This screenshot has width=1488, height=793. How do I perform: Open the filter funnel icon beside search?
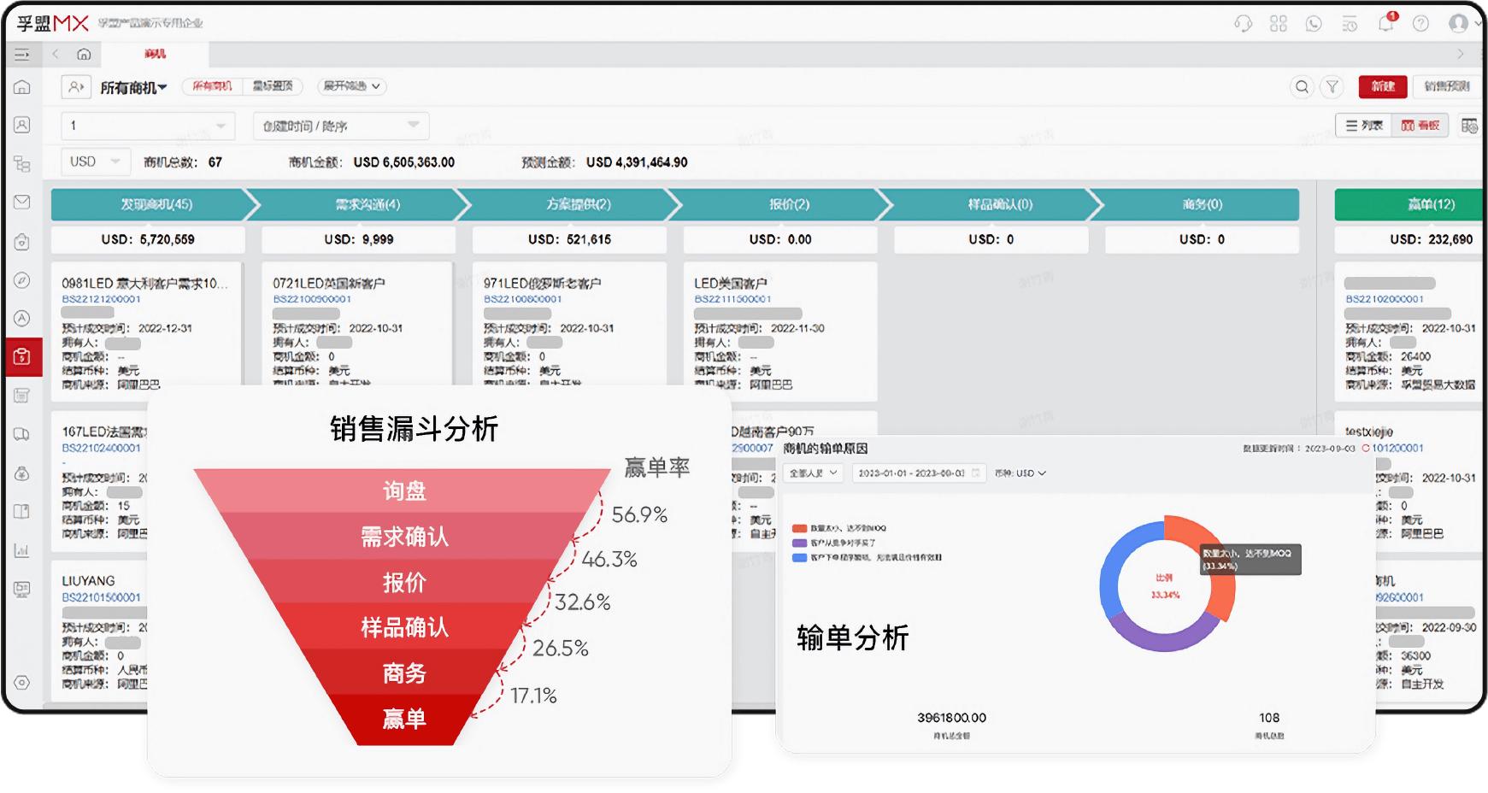1333,87
